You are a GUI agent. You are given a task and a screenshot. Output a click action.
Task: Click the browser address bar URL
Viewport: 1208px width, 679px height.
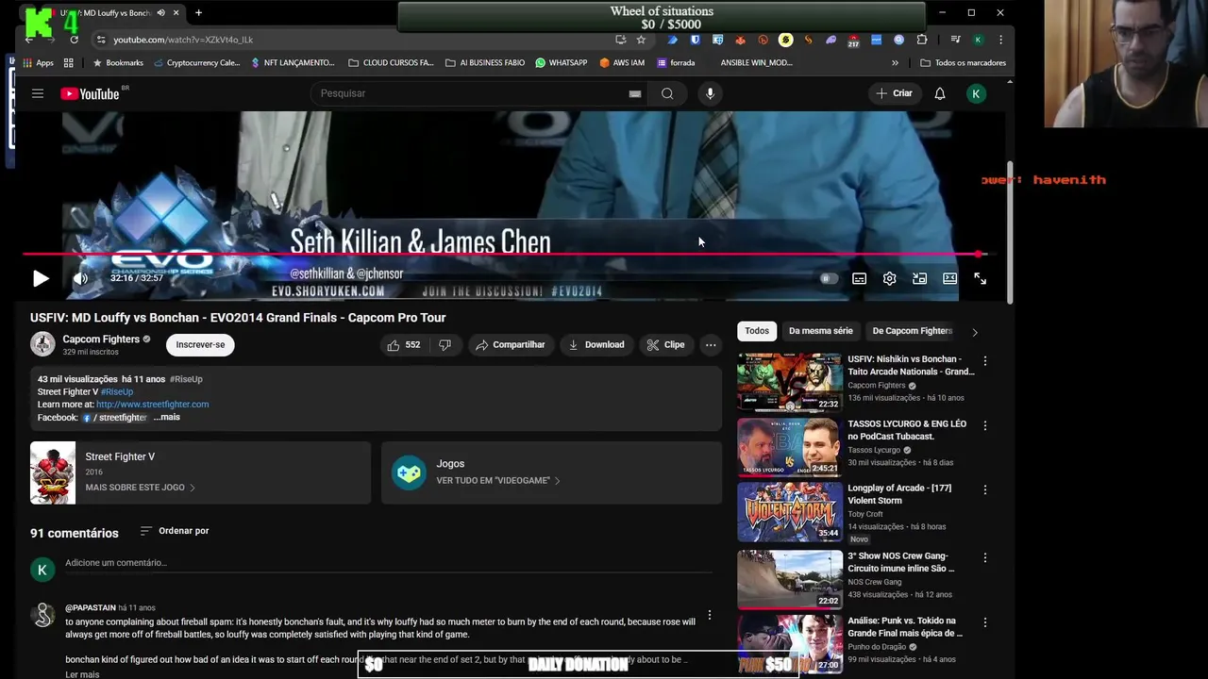pyautogui.click(x=183, y=40)
